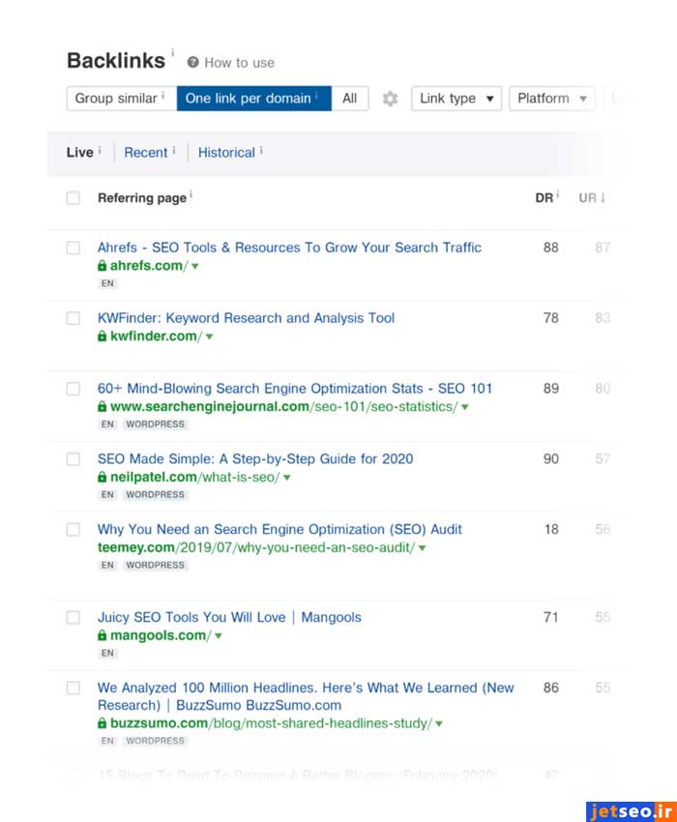Click the question mark help icon
This screenshot has width=677, height=822.
click(x=193, y=63)
